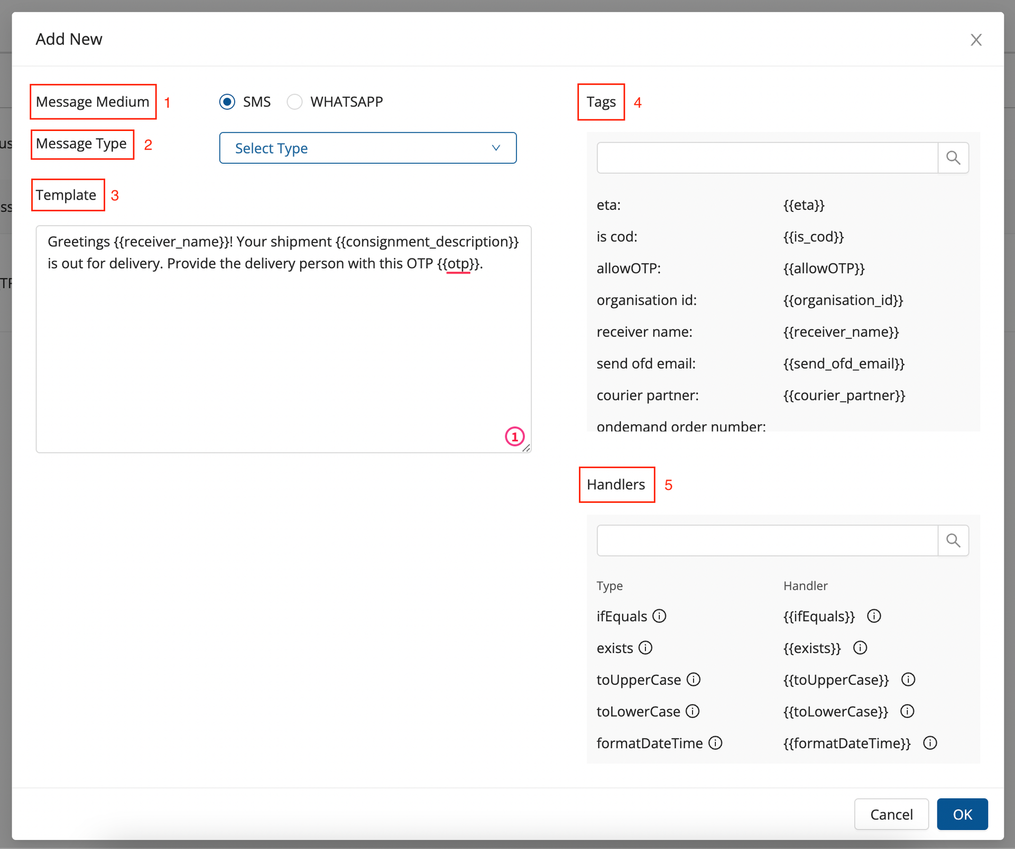Focus the Tags search input field

[x=767, y=157]
